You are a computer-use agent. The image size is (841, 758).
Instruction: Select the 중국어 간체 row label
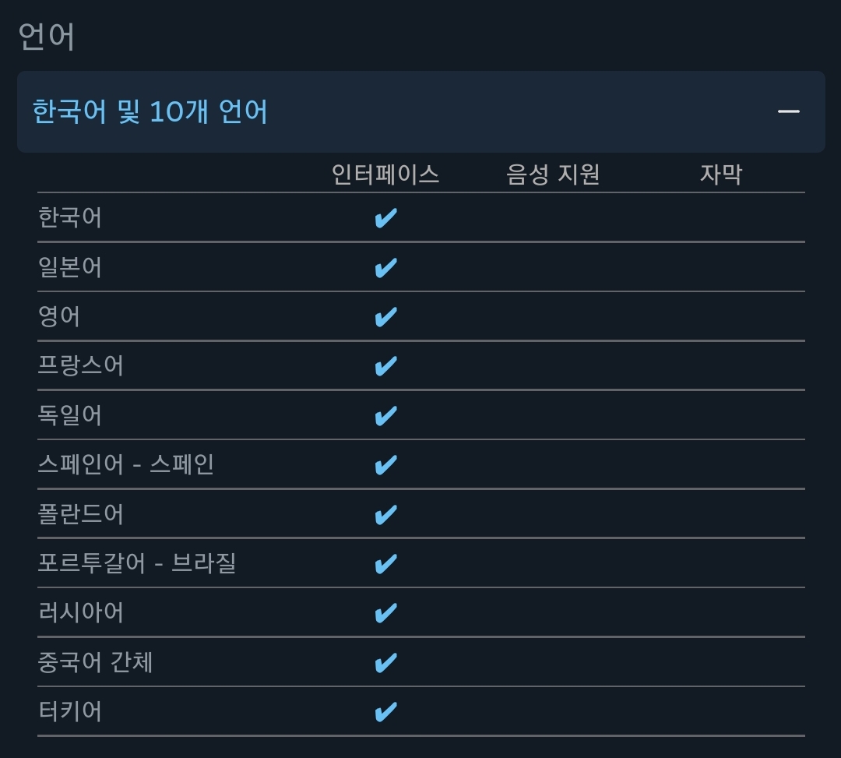coord(95,662)
